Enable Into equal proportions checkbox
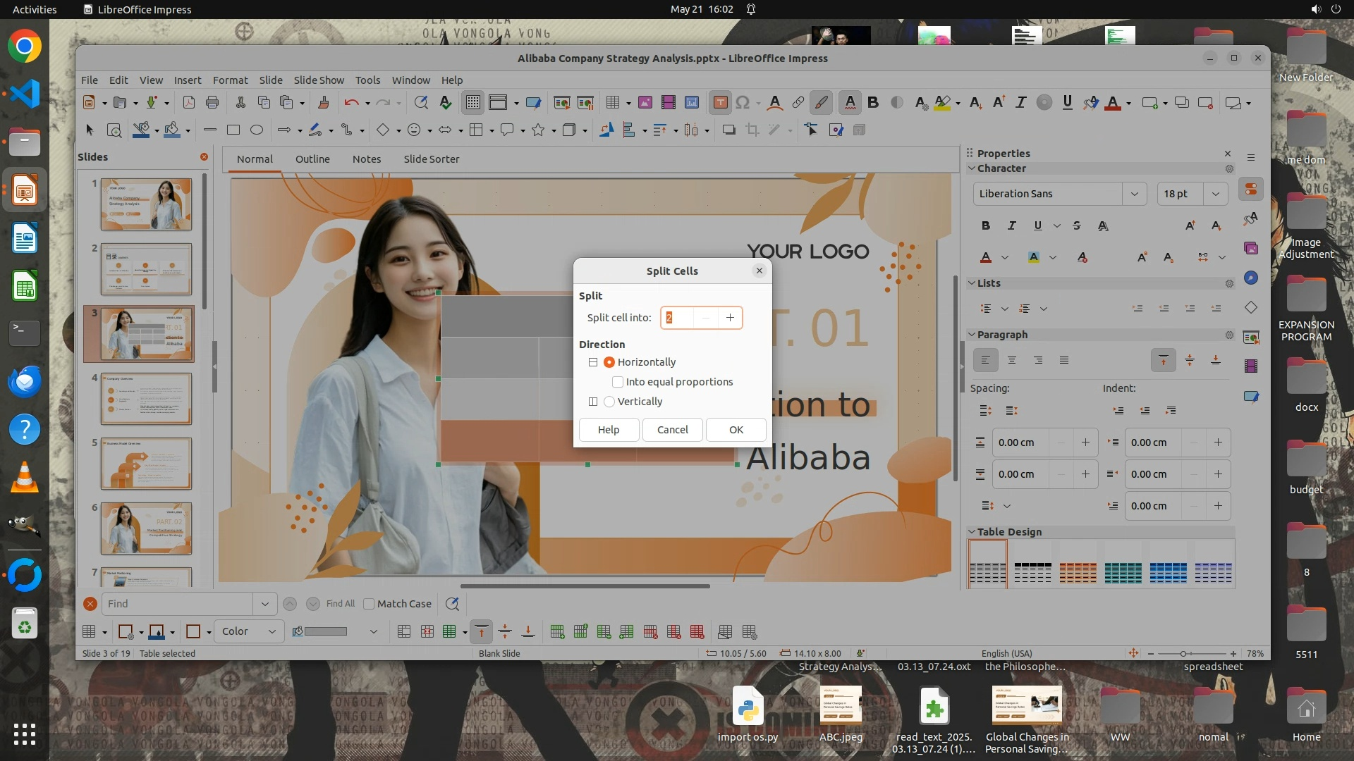1354x761 pixels. click(618, 382)
